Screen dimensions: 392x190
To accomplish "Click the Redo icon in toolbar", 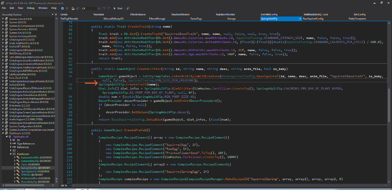I will [109, 8].
